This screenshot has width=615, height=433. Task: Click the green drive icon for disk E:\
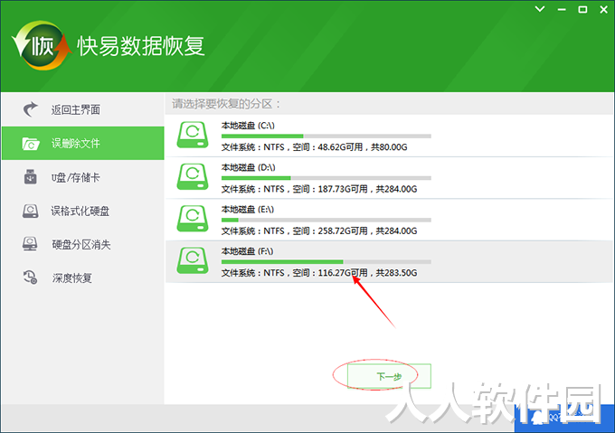tap(193, 219)
